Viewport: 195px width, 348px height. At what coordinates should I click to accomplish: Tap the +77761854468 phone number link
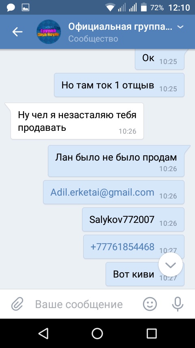tap(122, 247)
